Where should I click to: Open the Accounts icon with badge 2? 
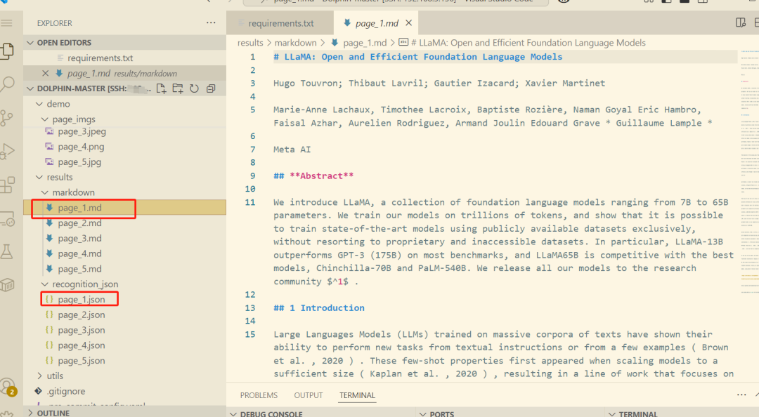click(8, 387)
